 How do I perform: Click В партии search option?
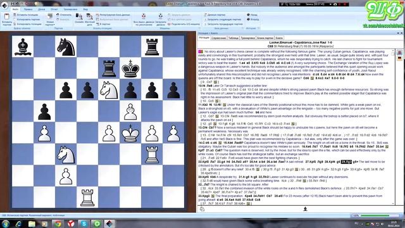pyautogui.click(x=103, y=24)
